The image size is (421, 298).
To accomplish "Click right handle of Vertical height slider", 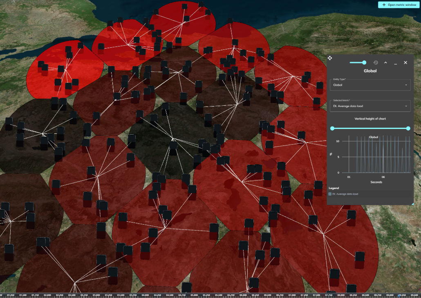I will [408, 128].
